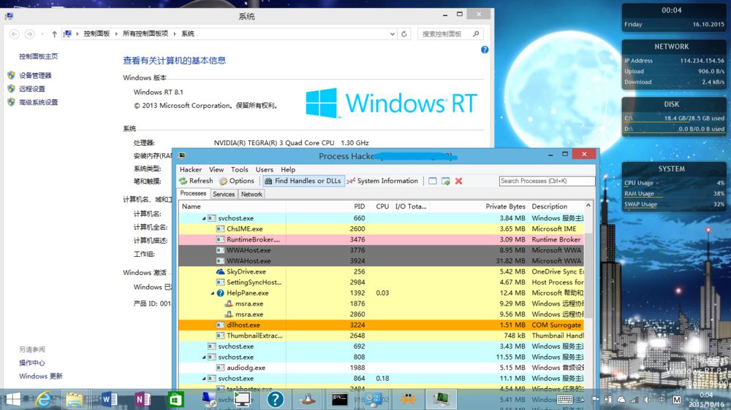This screenshot has height=410, width=731.
Task: Click the Search Processes field
Action: (547, 181)
